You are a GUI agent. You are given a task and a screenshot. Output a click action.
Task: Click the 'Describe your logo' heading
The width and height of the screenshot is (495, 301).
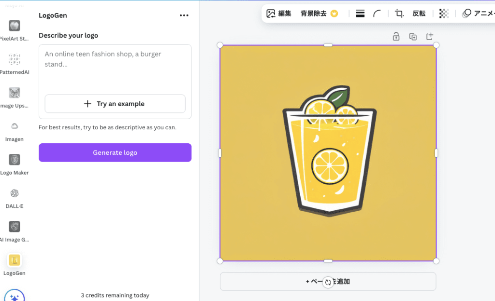click(x=69, y=35)
